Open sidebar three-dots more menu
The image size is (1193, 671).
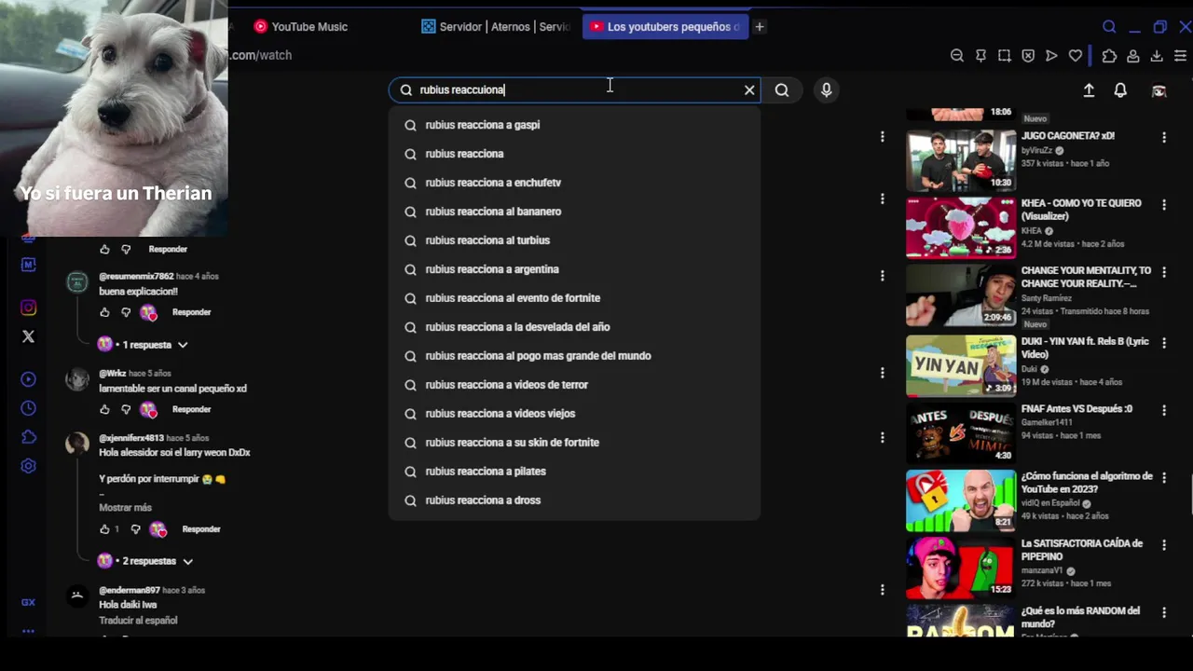pyautogui.click(x=28, y=631)
